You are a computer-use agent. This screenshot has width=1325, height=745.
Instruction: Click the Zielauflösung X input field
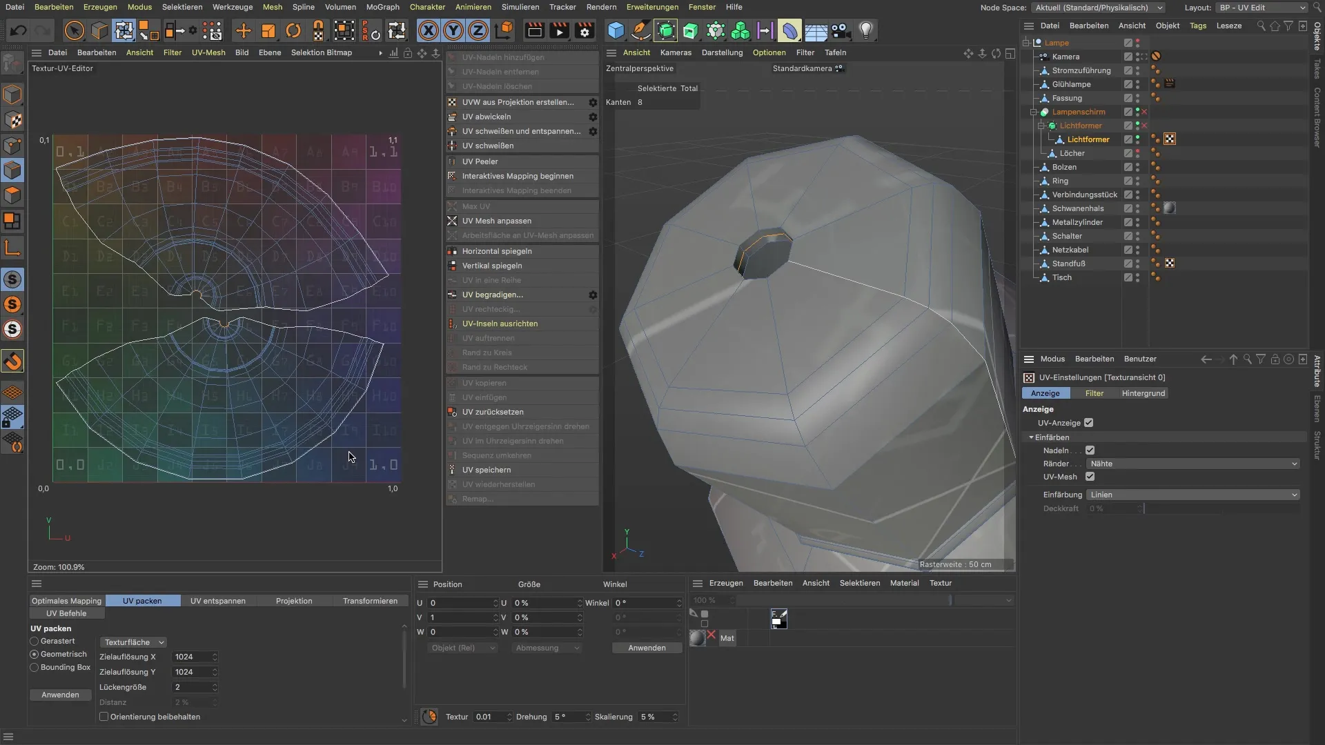click(194, 657)
